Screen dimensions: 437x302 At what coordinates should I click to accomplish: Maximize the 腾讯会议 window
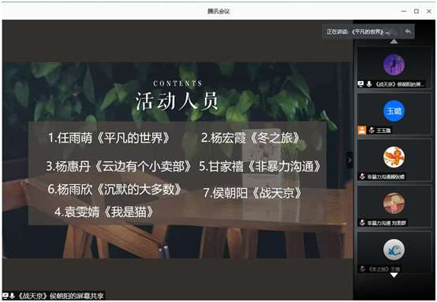tap(416, 11)
